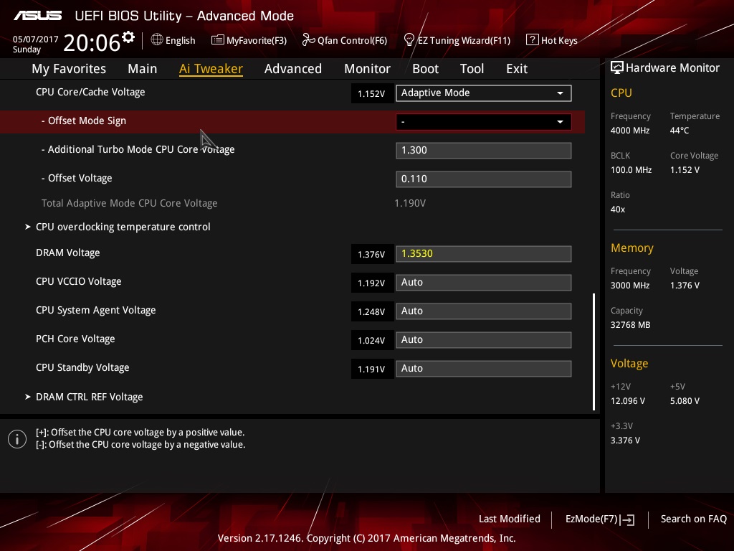Viewport: 734px width, 551px height.
Task: Click the 4000 MHz CPU frequency value
Action: (x=630, y=131)
